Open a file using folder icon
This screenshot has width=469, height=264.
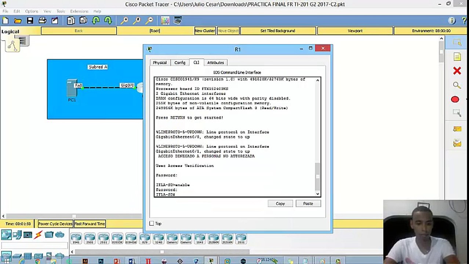tap(18, 21)
